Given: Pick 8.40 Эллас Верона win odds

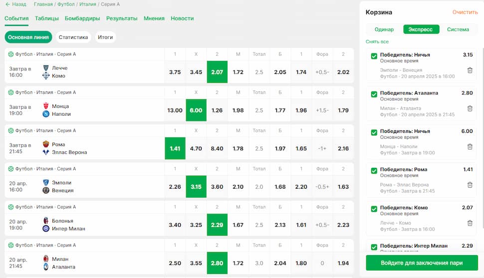Looking at the screenshot, I should [x=217, y=149].
